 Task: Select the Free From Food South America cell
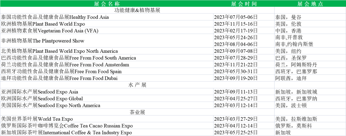coord(107,58)
